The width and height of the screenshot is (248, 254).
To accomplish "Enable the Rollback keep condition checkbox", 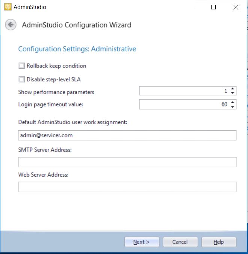I will (22, 66).
